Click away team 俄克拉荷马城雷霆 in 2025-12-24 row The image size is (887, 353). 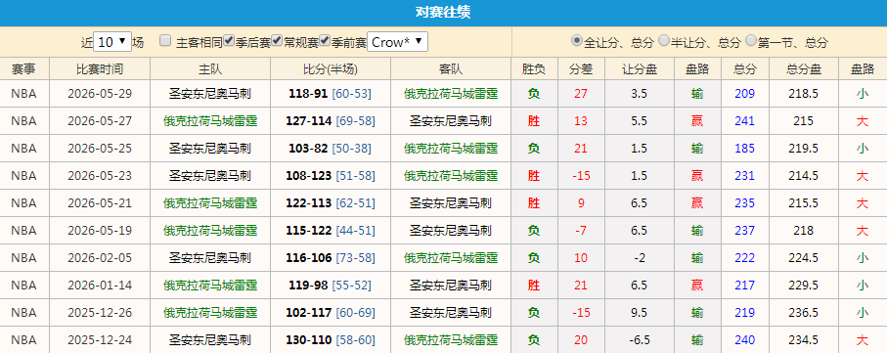(x=451, y=340)
